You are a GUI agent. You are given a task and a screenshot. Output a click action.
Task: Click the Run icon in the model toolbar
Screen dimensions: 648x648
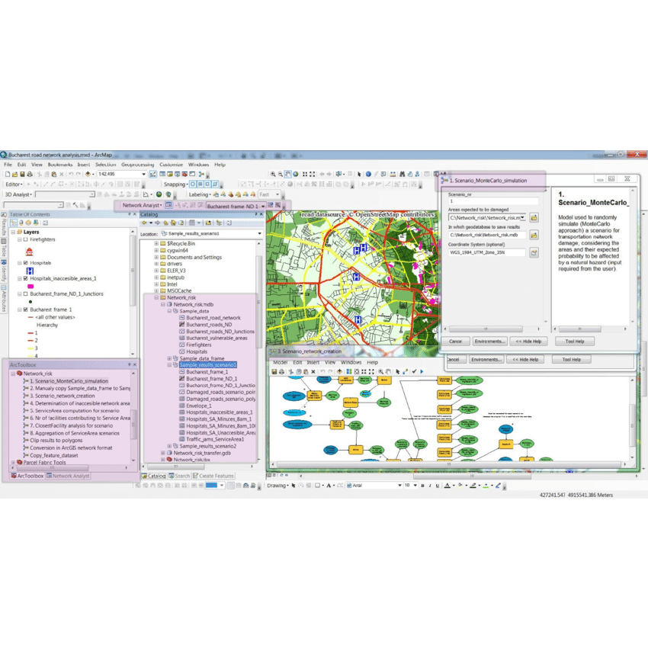[x=421, y=371]
